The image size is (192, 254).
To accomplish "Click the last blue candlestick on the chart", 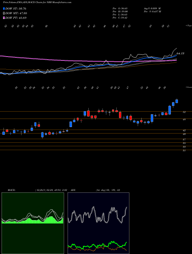I will point(177,101).
